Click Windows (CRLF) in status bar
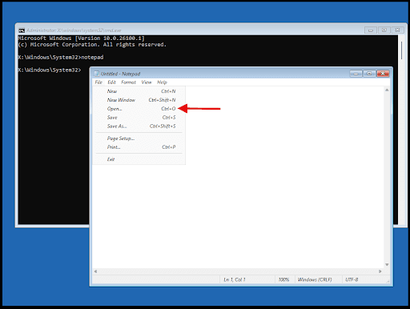Image resolution: width=410 pixels, height=309 pixels. [x=315, y=279]
